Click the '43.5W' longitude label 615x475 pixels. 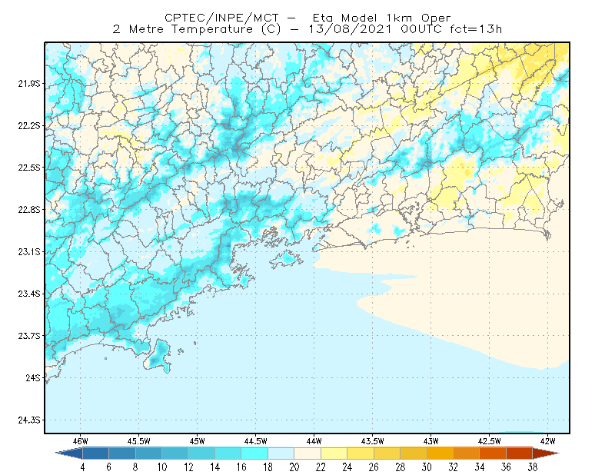click(373, 441)
